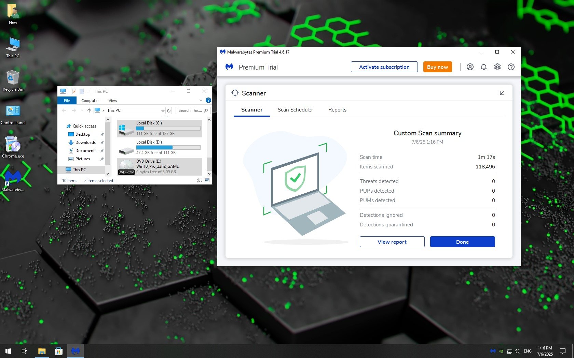
Task: Switch Explorer to large icons view
Action: 207,180
